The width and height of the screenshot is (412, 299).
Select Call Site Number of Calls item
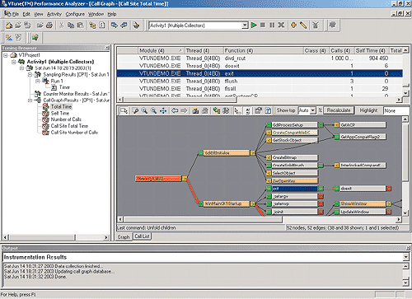(x=74, y=133)
